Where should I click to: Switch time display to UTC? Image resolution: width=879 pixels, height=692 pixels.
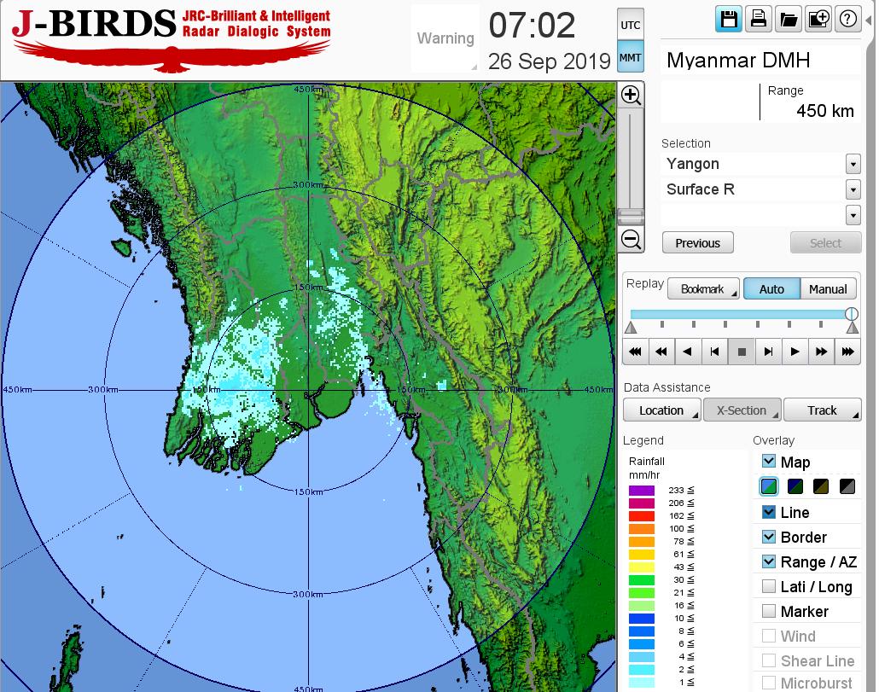630,26
